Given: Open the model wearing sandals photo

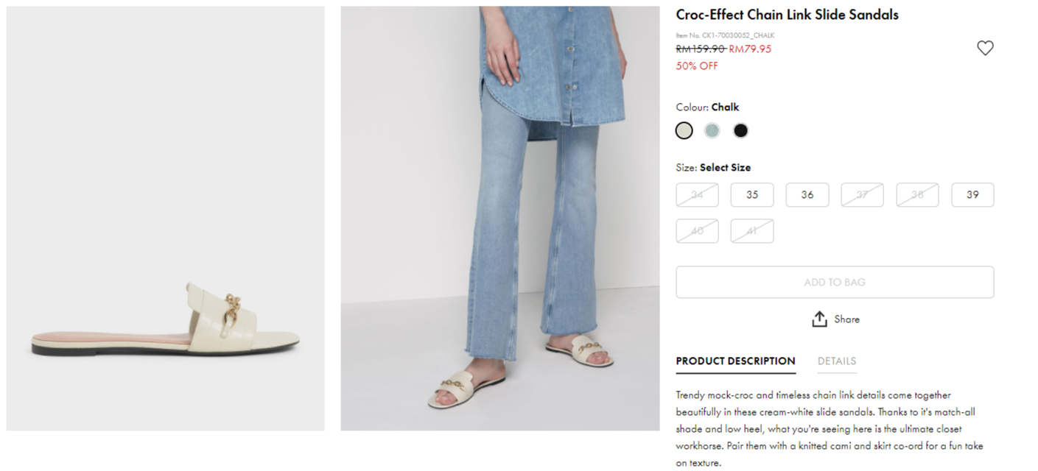Looking at the screenshot, I should pyautogui.click(x=499, y=219).
